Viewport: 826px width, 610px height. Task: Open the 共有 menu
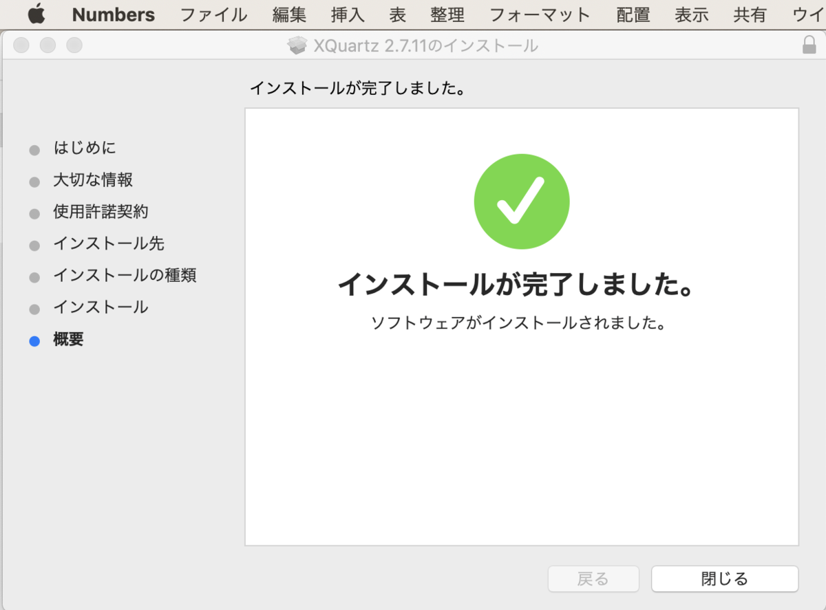pyautogui.click(x=750, y=14)
